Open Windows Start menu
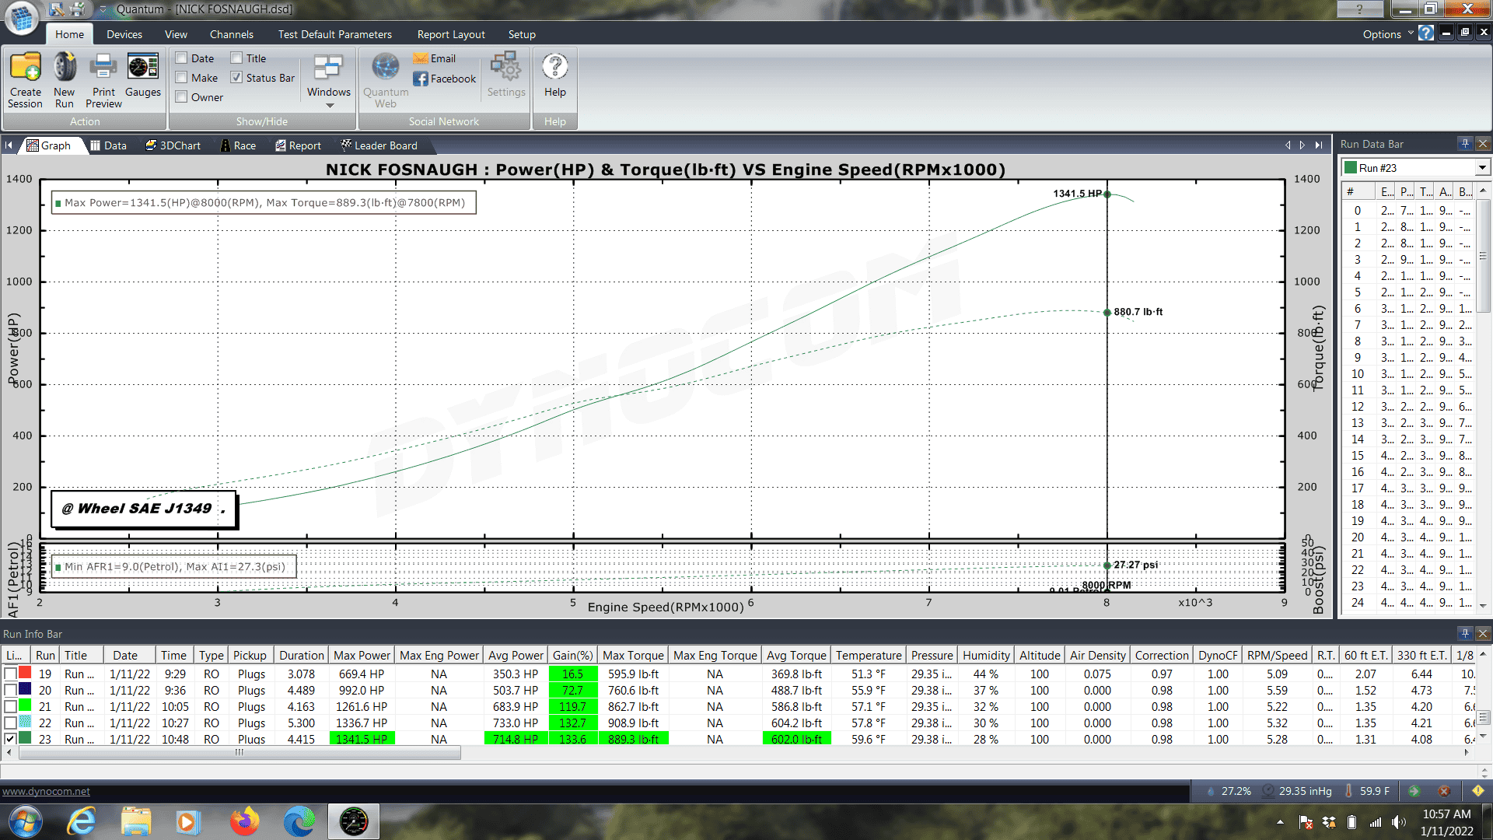This screenshot has width=1493, height=840. pos(26,822)
